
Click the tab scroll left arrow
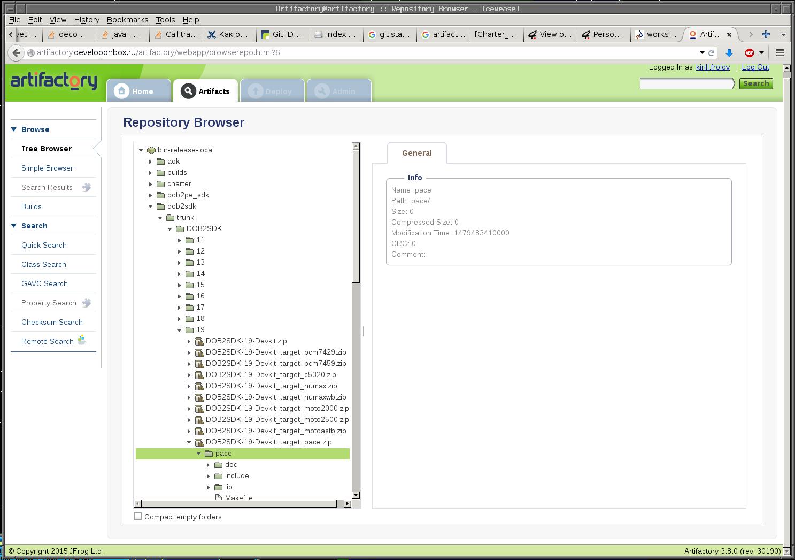11,34
